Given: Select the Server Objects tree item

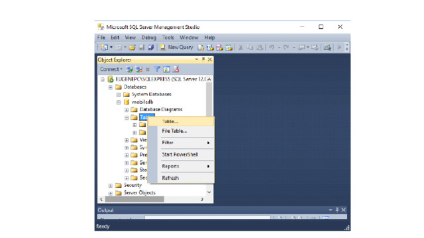Looking at the screenshot, I should (x=140, y=192).
